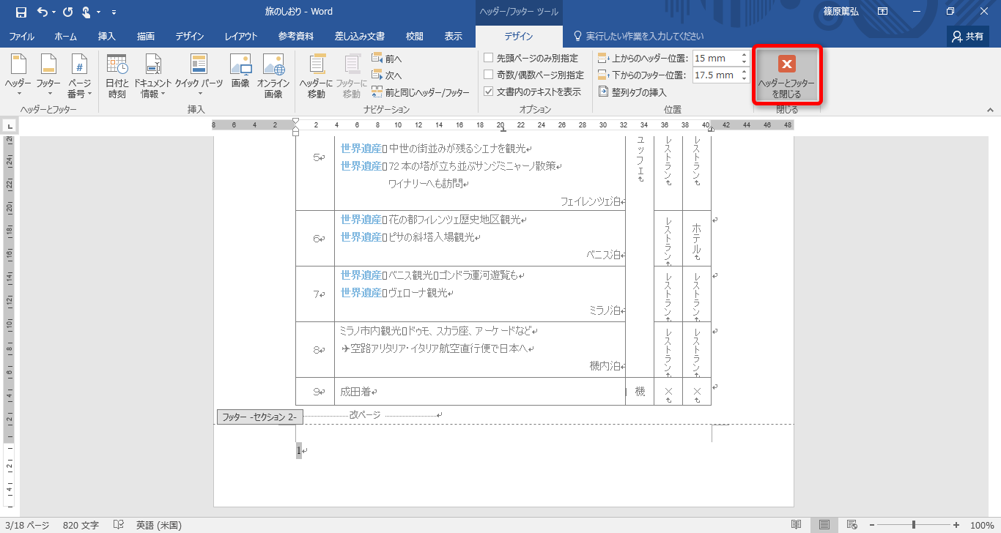Open ドキュメント情報 document info menu
The height and width of the screenshot is (533, 1001).
click(152, 76)
